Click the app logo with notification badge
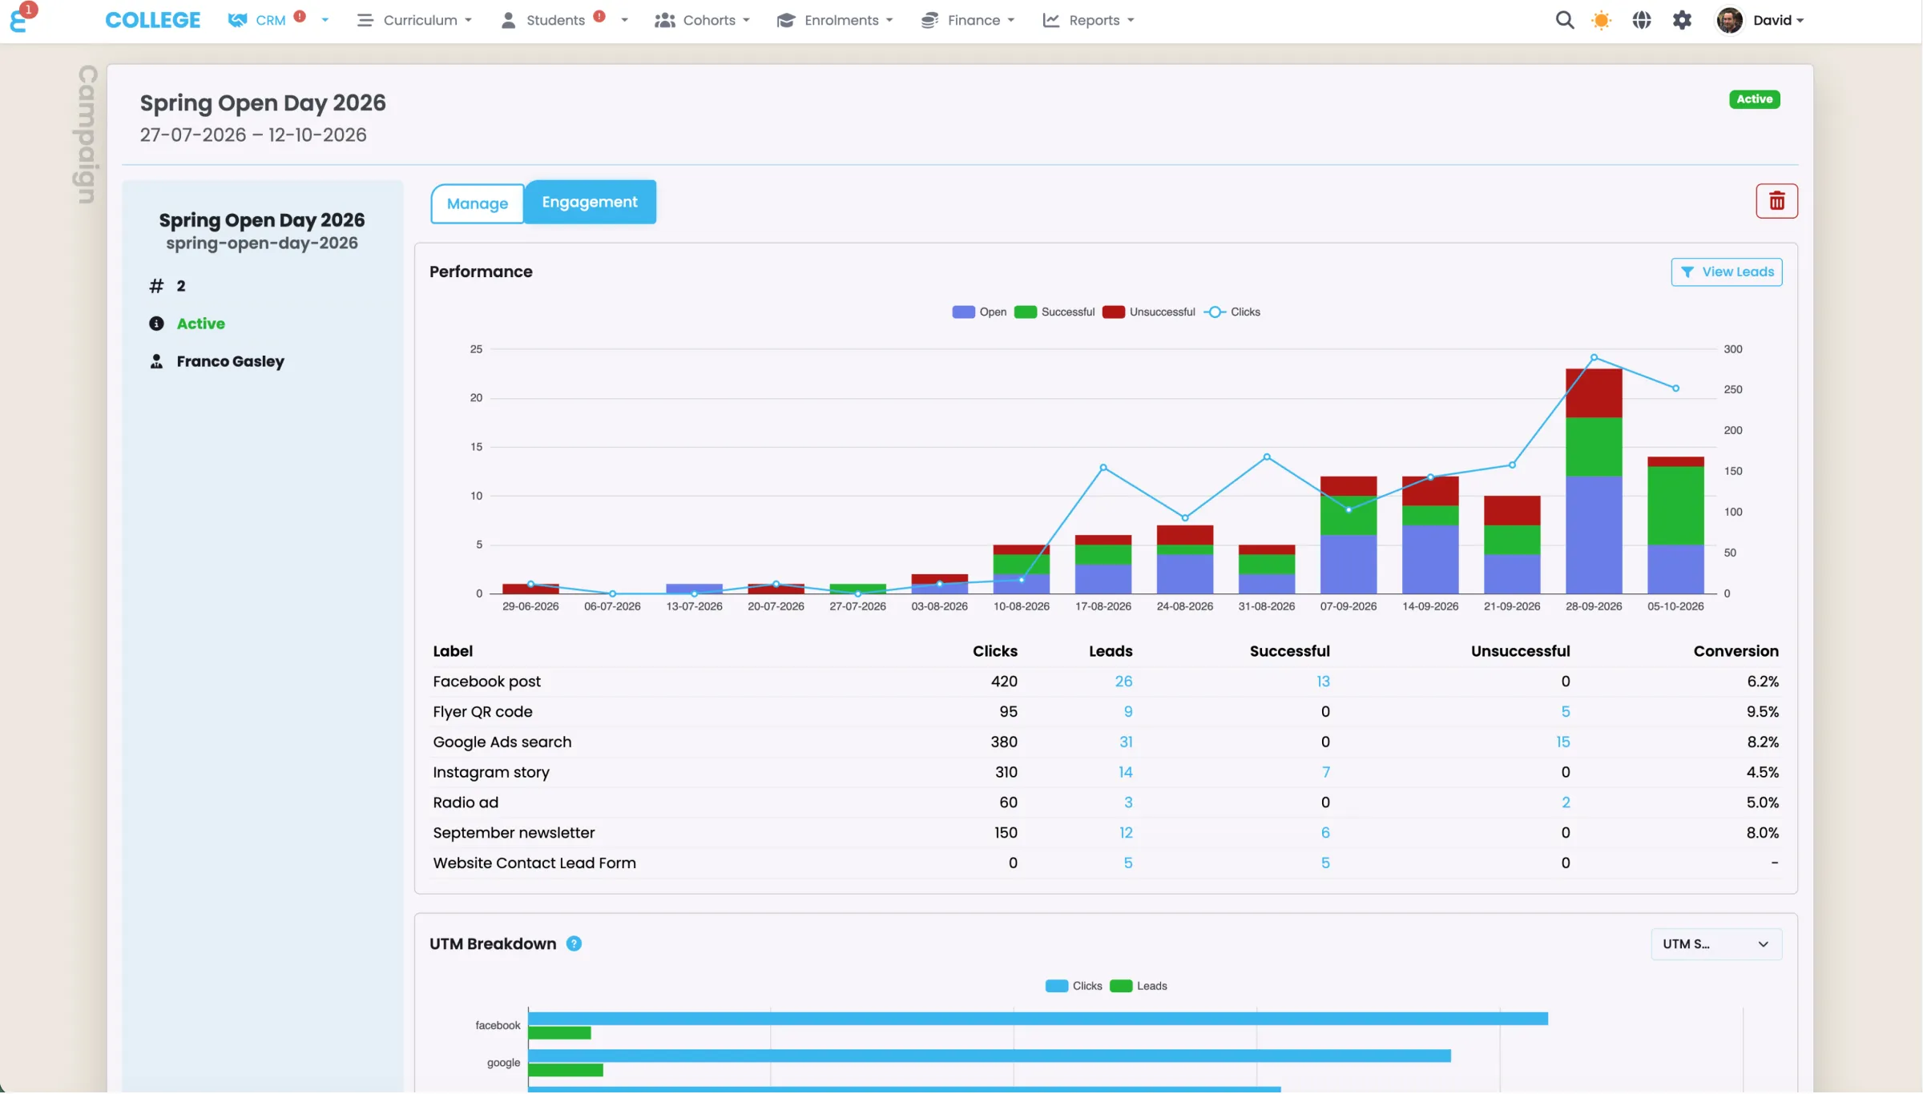This screenshot has width=1923, height=1094. 21,18
